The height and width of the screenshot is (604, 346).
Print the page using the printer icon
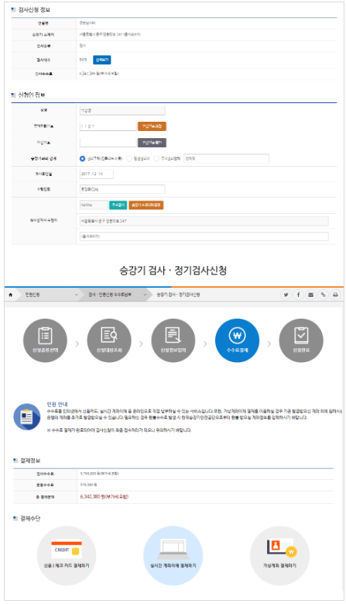(335, 295)
